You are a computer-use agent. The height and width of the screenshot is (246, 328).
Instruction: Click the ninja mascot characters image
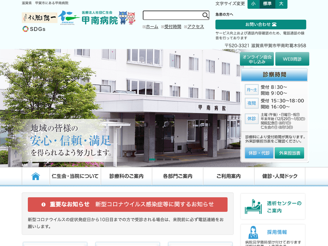[127, 18]
